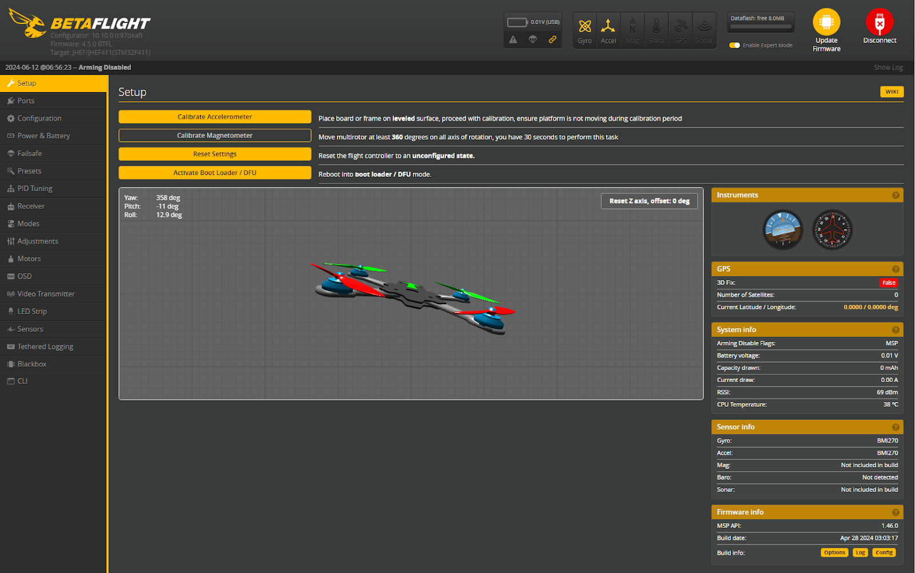
Task: Click build info Log button
Action: [x=860, y=553]
